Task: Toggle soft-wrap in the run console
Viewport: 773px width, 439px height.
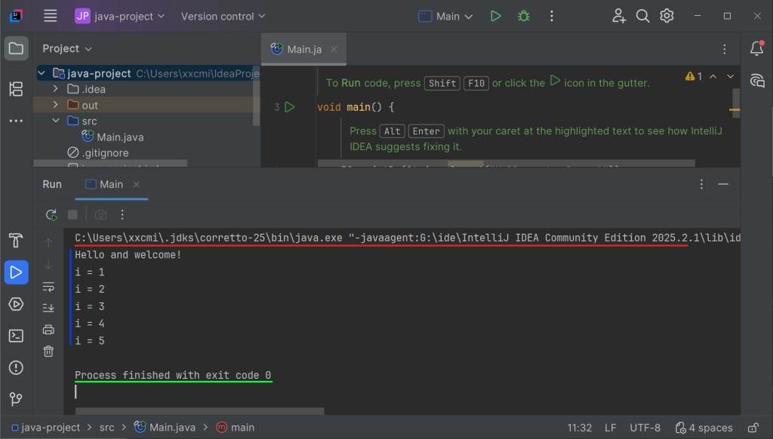Action: pos(48,287)
